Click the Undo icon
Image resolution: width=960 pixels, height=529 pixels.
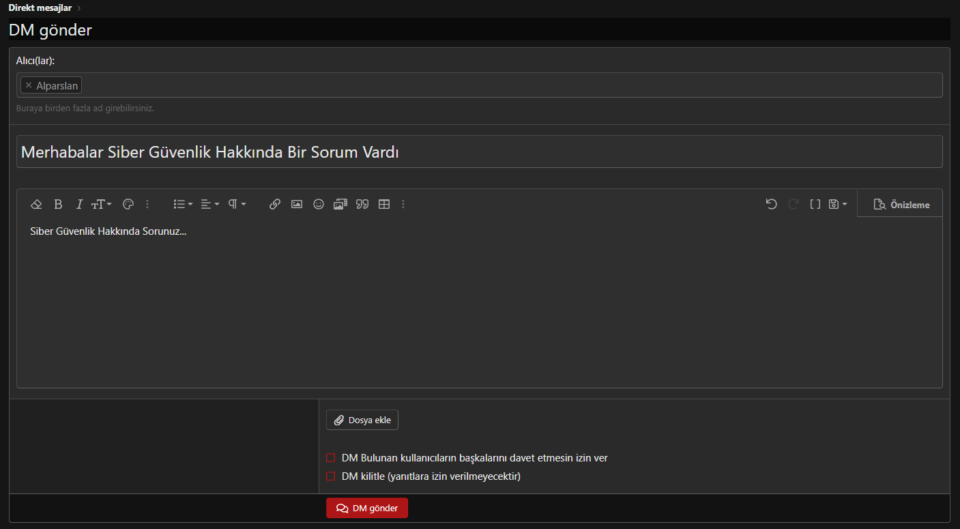pyautogui.click(x=772, y=204)
